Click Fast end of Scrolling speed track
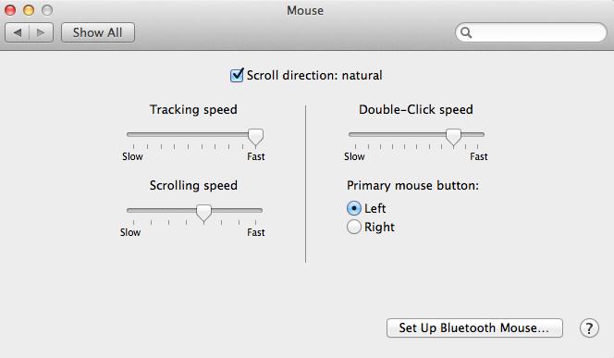This screenshot has width=614, height=358. pos(259,210)
